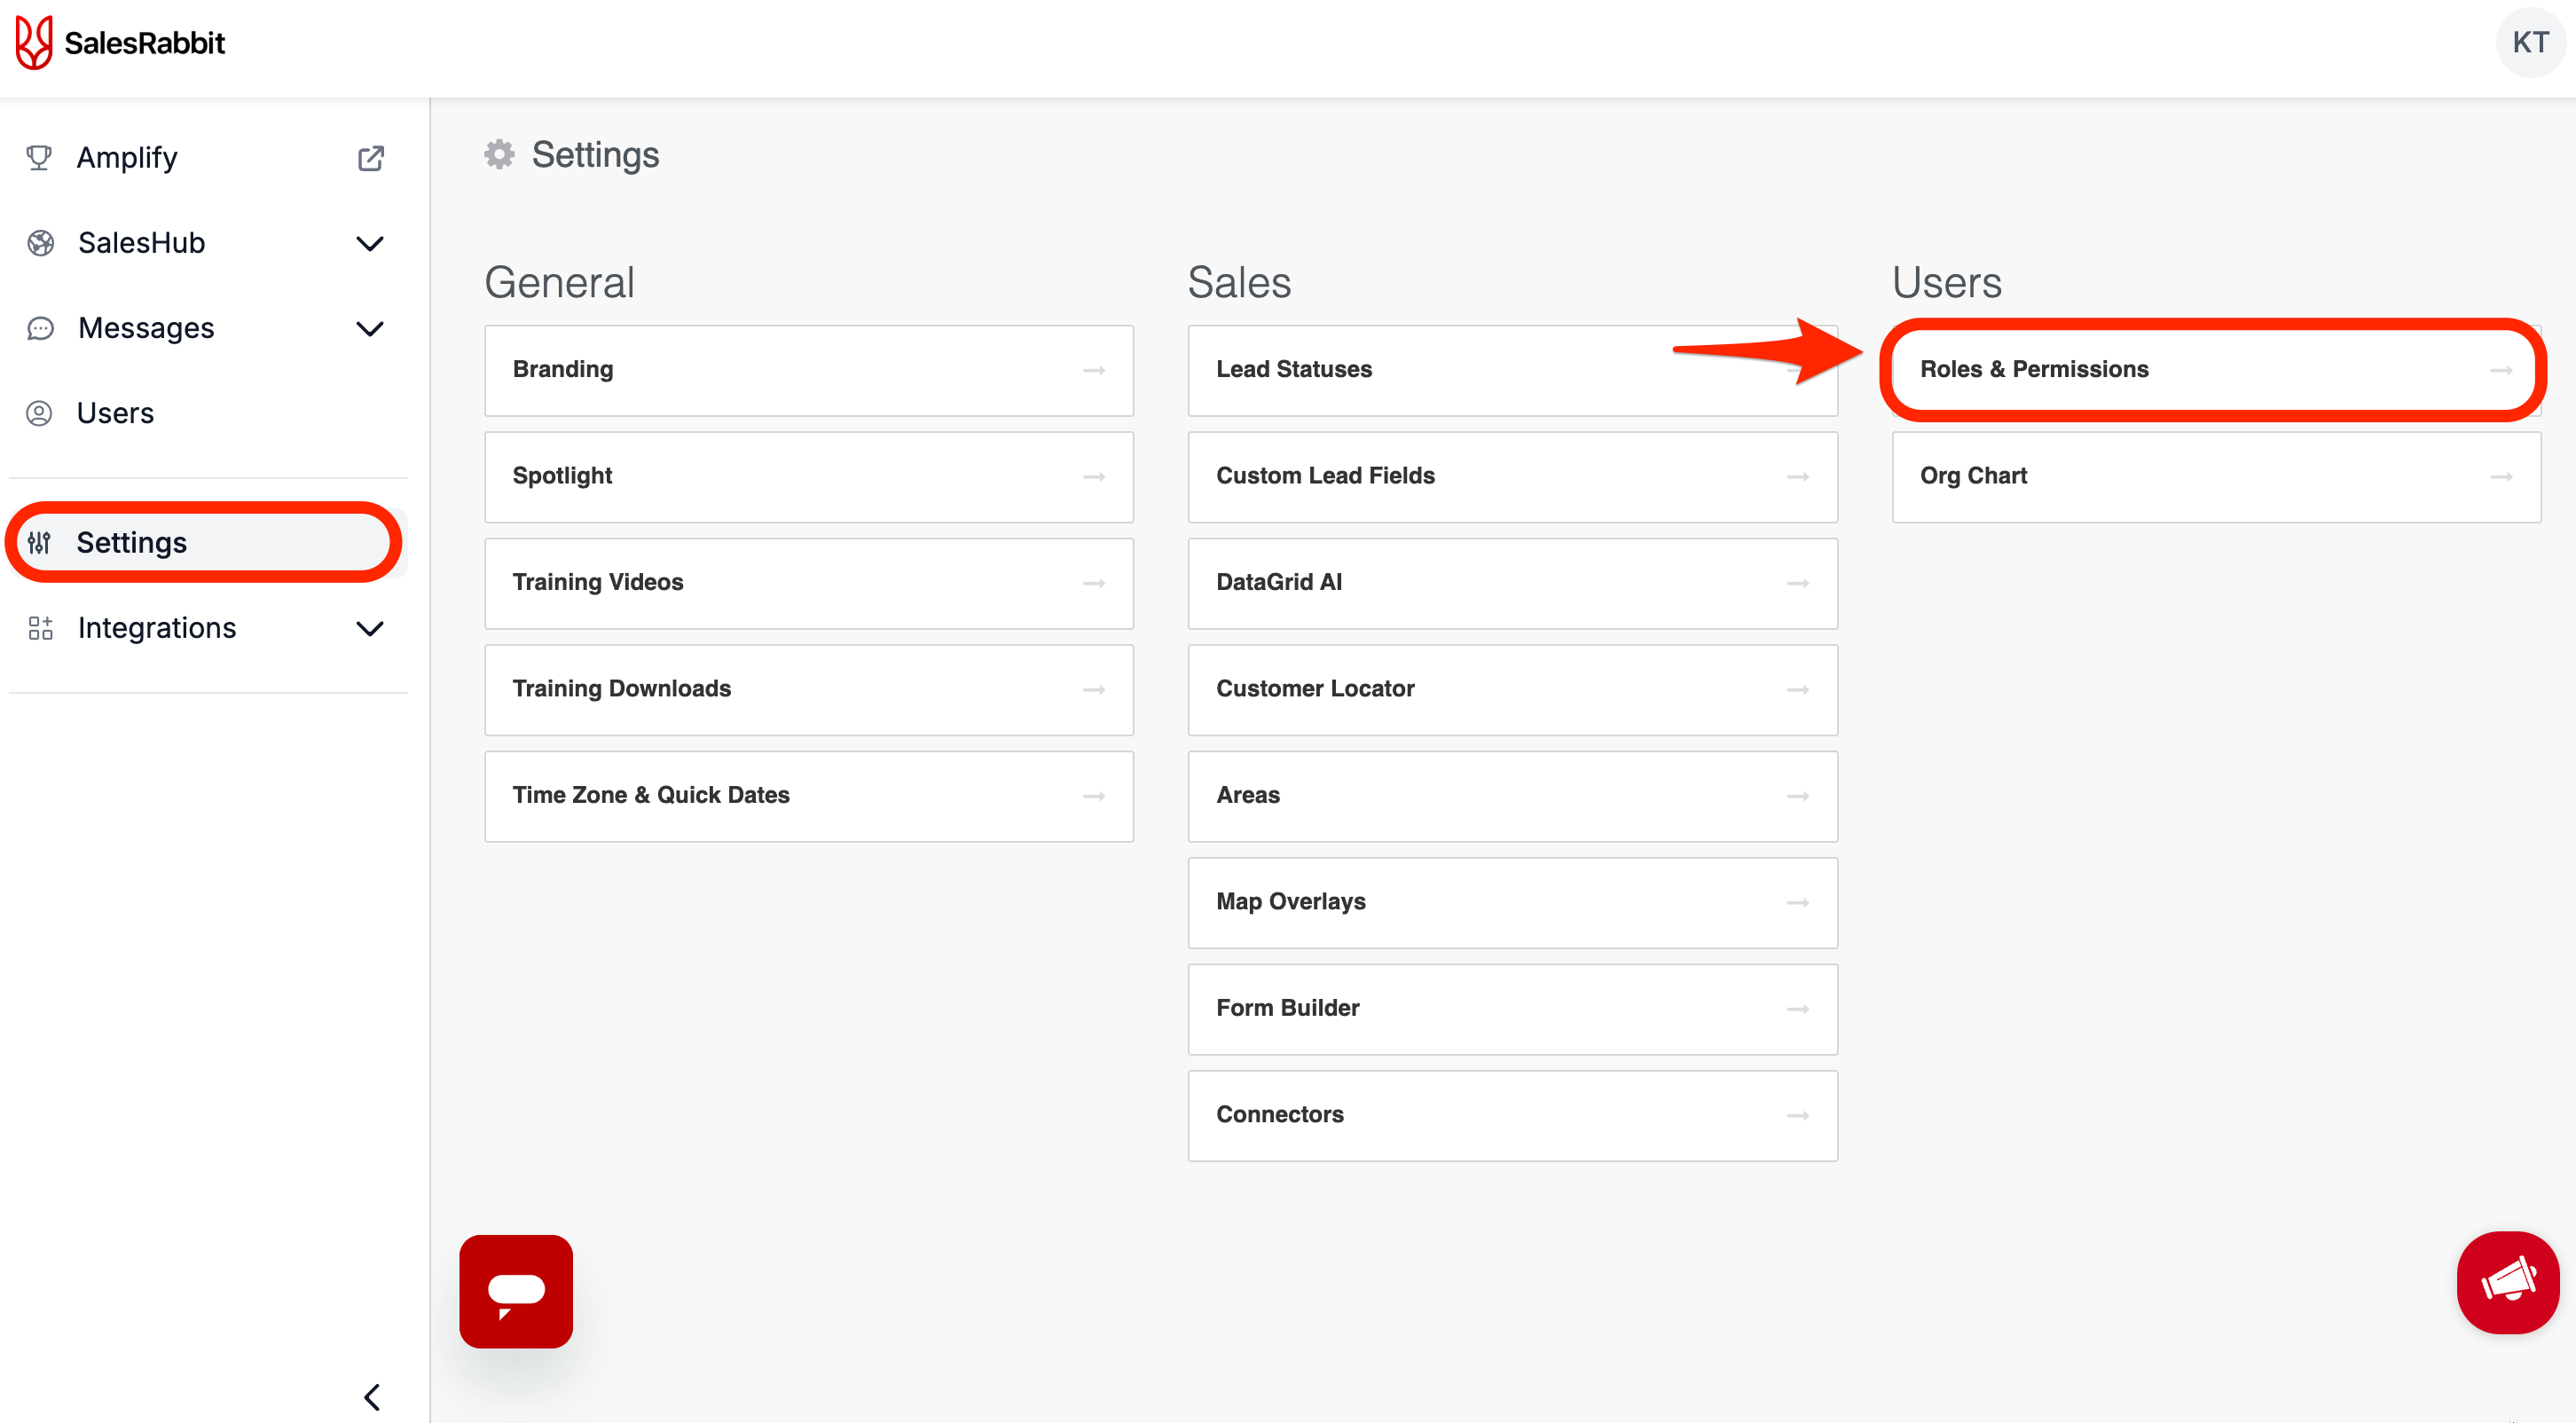Expand the Integrations menu chevron
2576x1423 pixels.
pyautogui.click(x=370, y=628)
